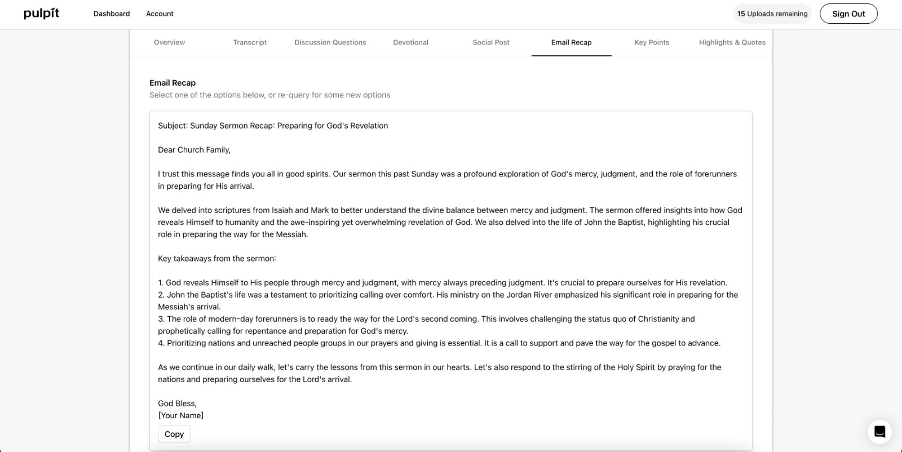The width and height of the screenshot is (902, 452).
Task: Select the Email Recap tab
Action: pyautogui.click(x=572, y=42)
